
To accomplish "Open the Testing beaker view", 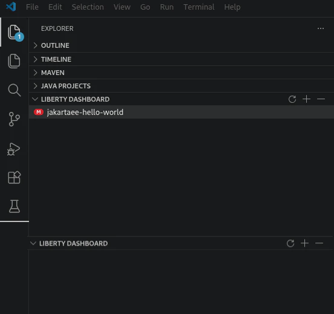I will click(14, 206).
